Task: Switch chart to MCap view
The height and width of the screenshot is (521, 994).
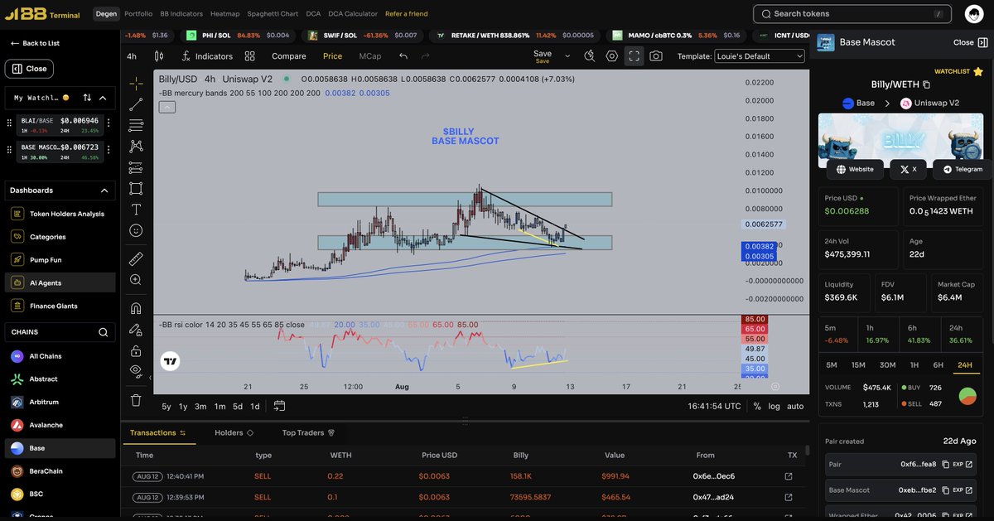Action: pyautogui.click(x=370, y=56)
